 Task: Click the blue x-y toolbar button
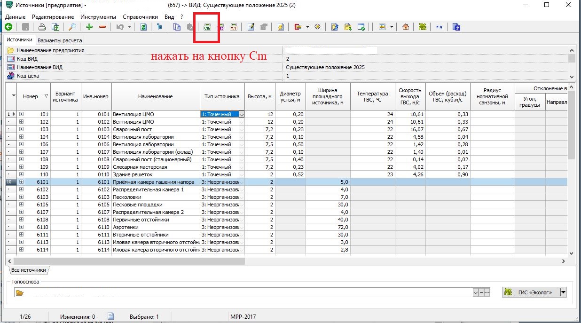(439, 27)
